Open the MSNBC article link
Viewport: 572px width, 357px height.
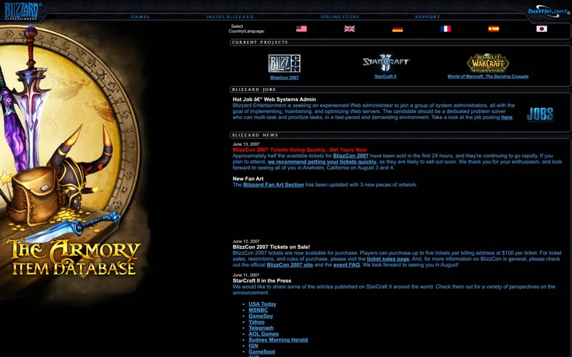pyautogui.click(x=258, y=310)
